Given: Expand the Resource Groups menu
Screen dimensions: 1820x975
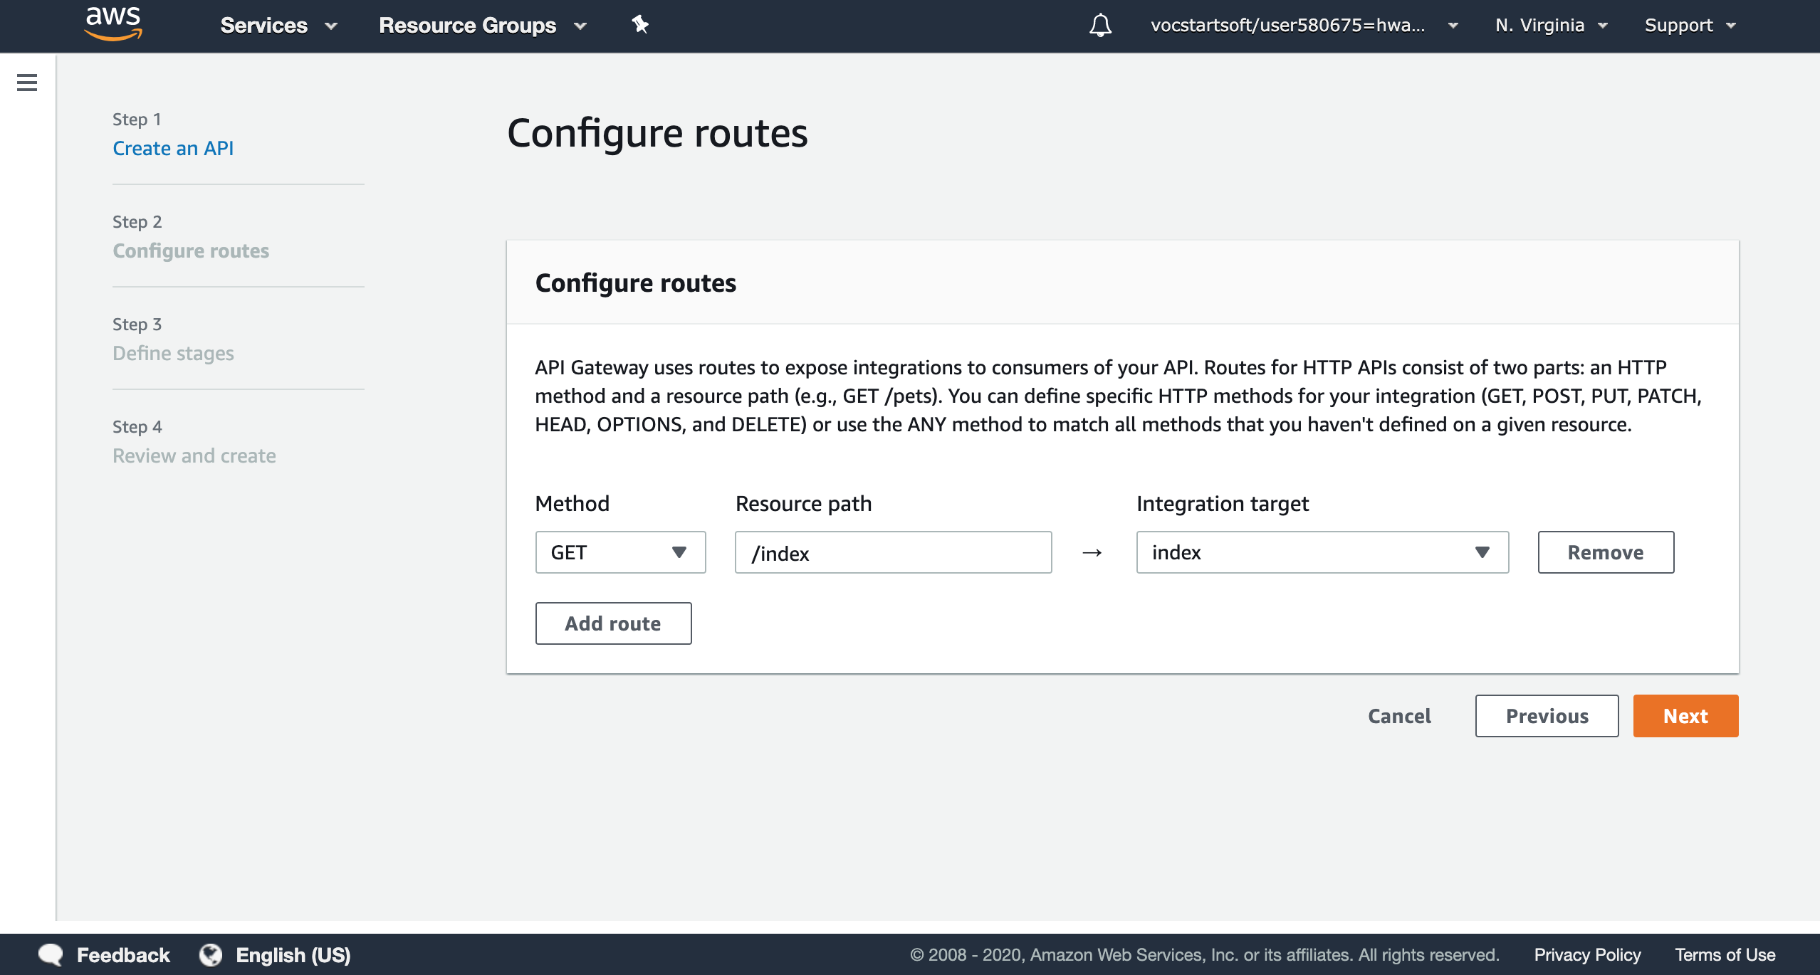Looking at the screenshot, I should tap(483, 26).
